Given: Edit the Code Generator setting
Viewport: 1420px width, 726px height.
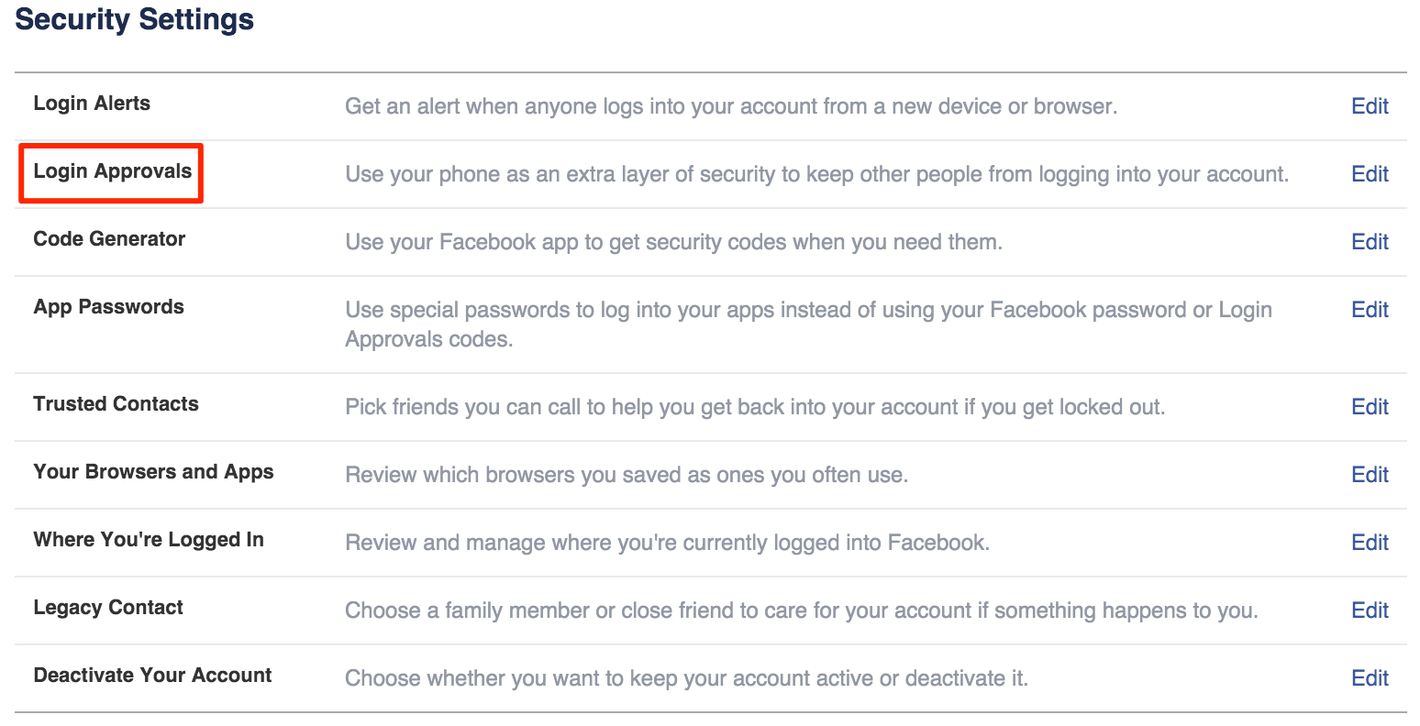Looking at the screenshot, I should (x=1370, y=242).
